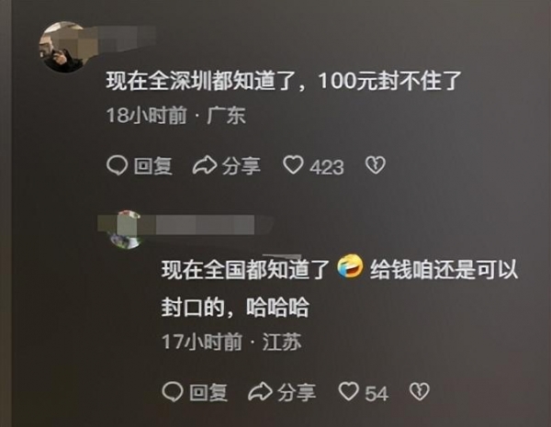This screenshot has height=427, width=551.
Task: Open the first commenter's avatar profile
Action: (63, 47)
